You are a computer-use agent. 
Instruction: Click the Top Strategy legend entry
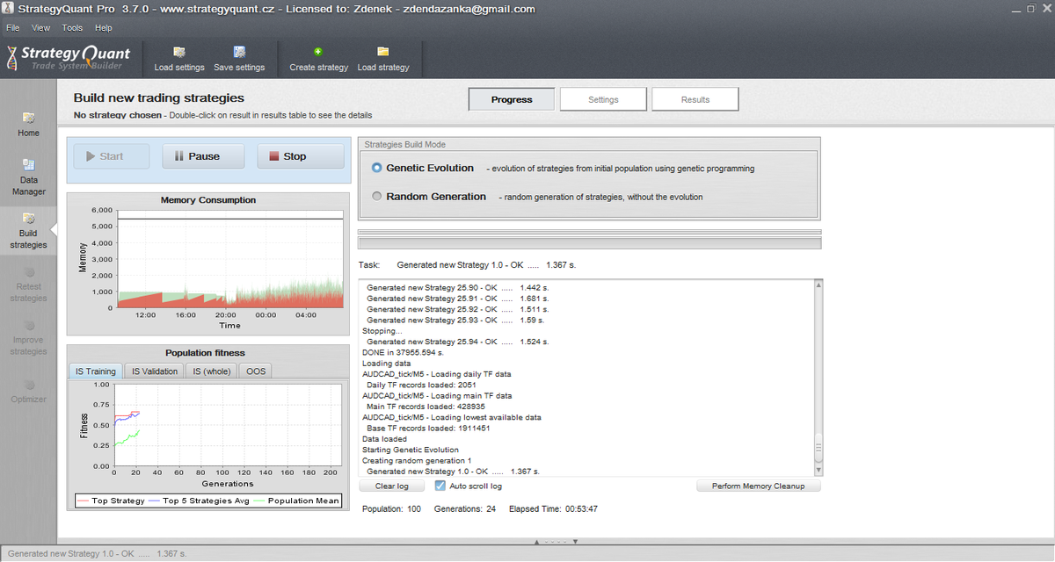[x=111, y=501]
